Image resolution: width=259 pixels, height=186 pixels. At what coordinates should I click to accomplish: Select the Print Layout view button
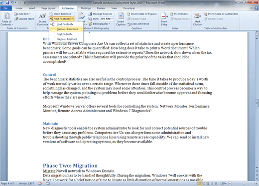[199, 184]
